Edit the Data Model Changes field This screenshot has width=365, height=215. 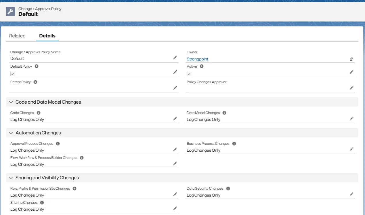pyautogui.click(x=351, y=119)
